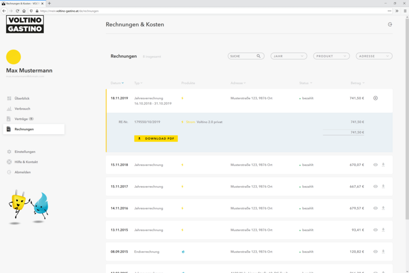Viewport: 409px width, 273px height.
Task: Click the date 15.11.2018
Action: tap(119, 165)
